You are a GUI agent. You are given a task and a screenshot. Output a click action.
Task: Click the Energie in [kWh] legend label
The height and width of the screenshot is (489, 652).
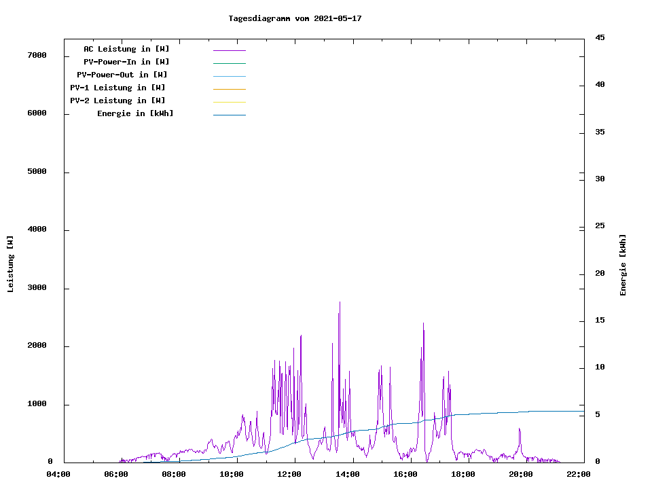tap(135, 113)
